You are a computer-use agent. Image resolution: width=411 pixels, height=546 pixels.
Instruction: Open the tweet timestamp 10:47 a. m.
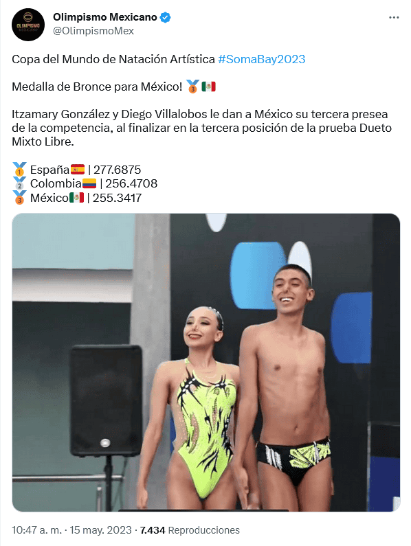click(36, 530)
